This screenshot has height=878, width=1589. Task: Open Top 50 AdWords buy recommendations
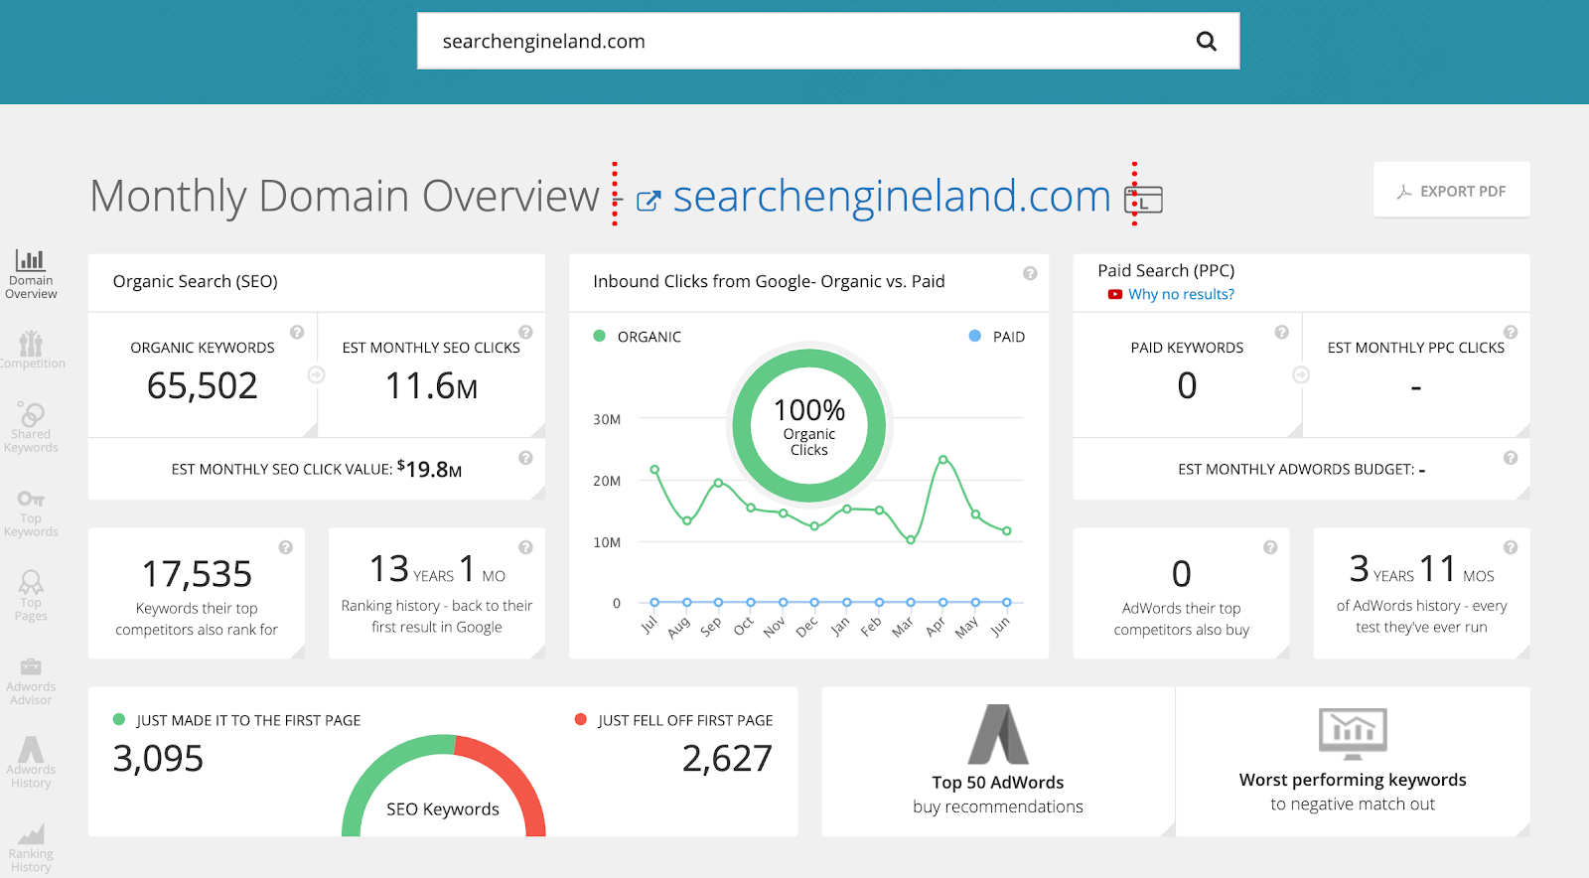[998, 762]
